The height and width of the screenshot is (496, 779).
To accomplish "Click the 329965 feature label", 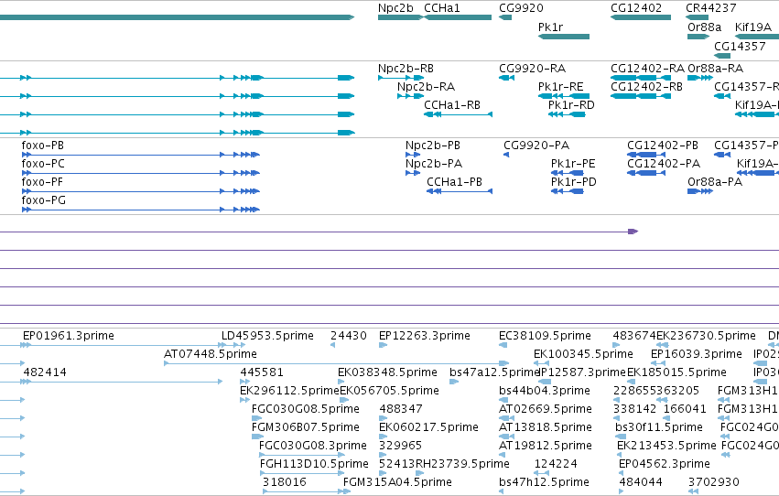I will pos(400,447).
